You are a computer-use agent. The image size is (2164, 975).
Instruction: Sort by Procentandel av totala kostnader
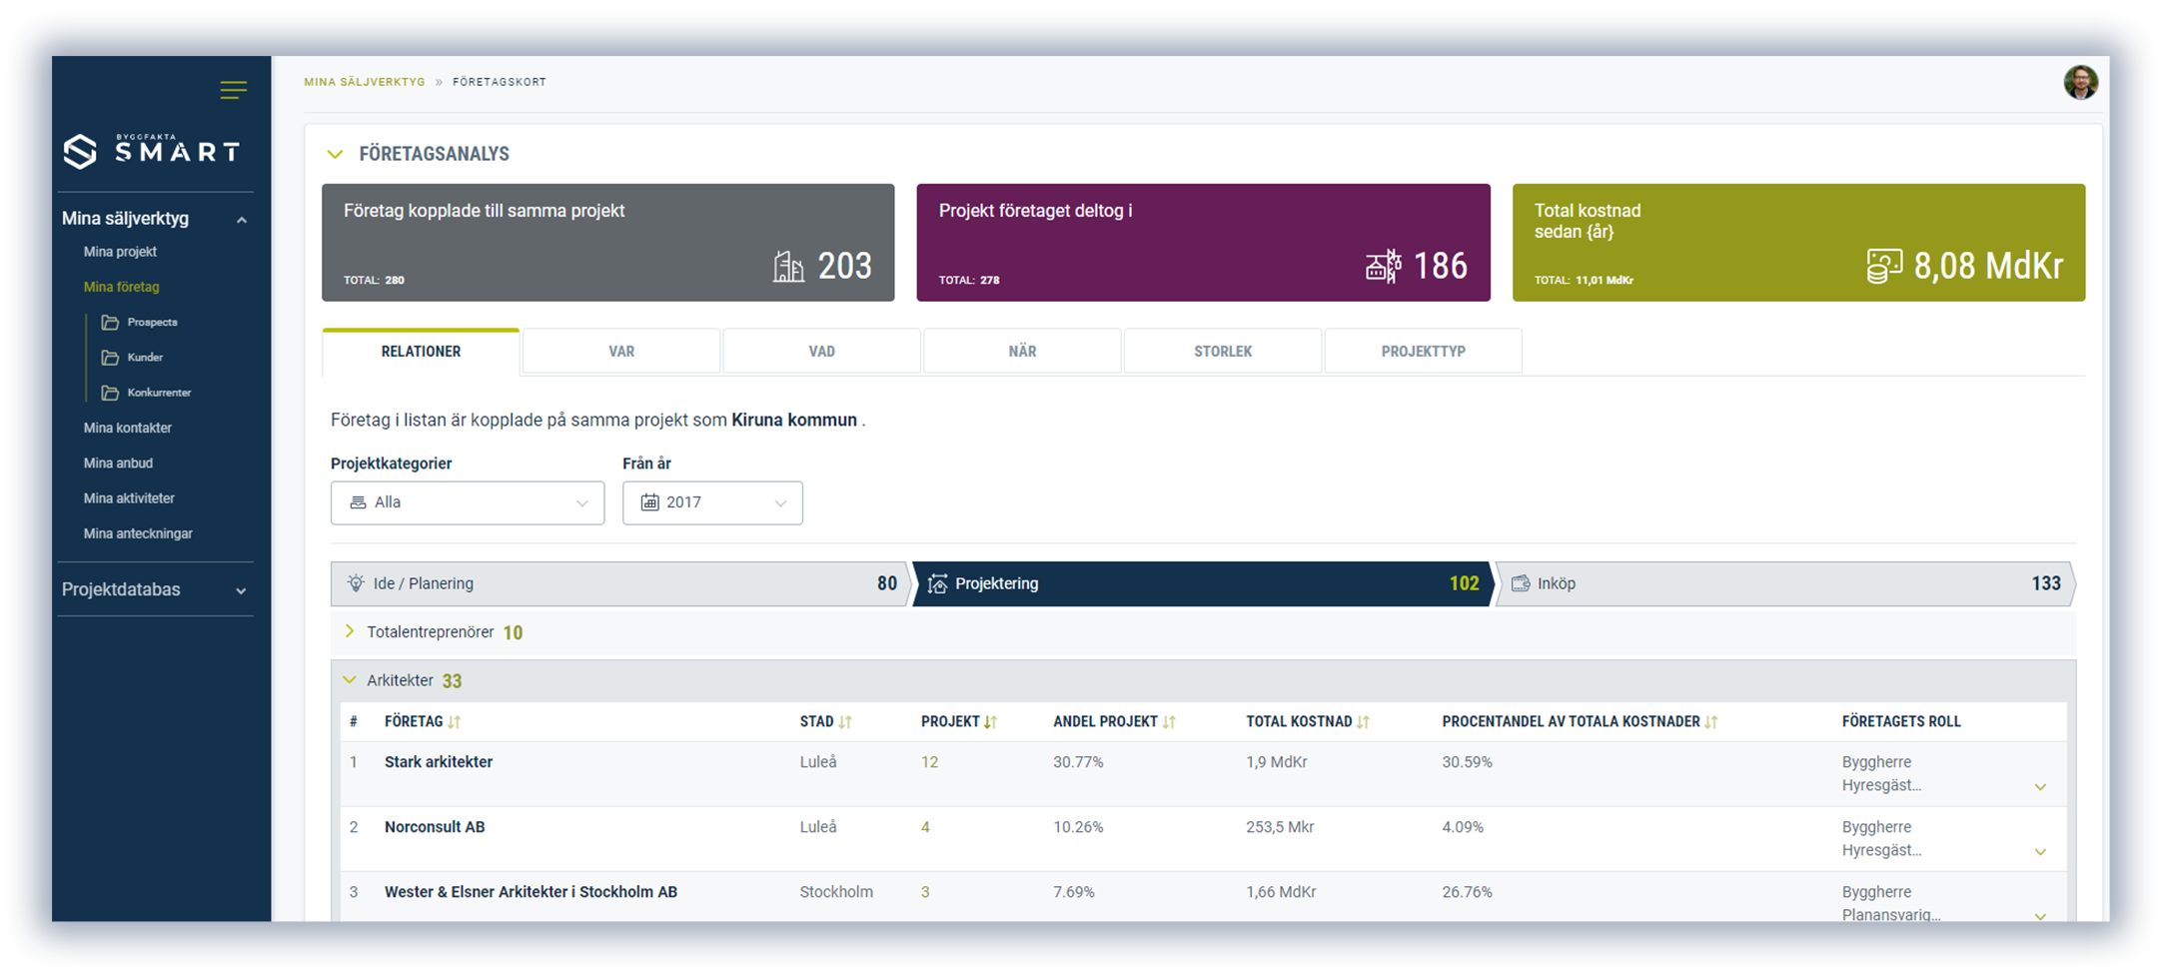[1710, 722]
